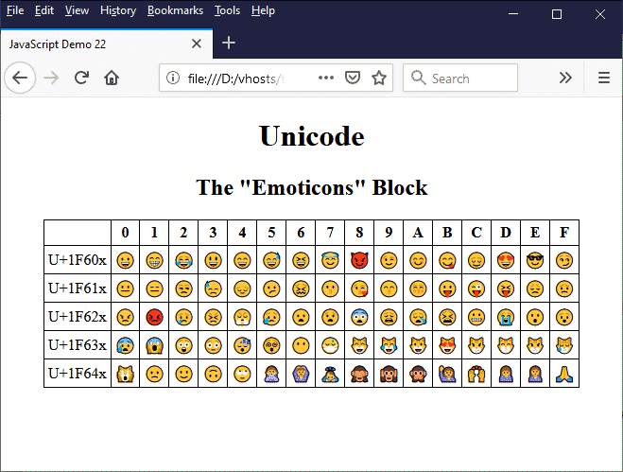Close the Firefox window
The width and height of the screenshot is (623, 472).
click(x=600, y=14)
